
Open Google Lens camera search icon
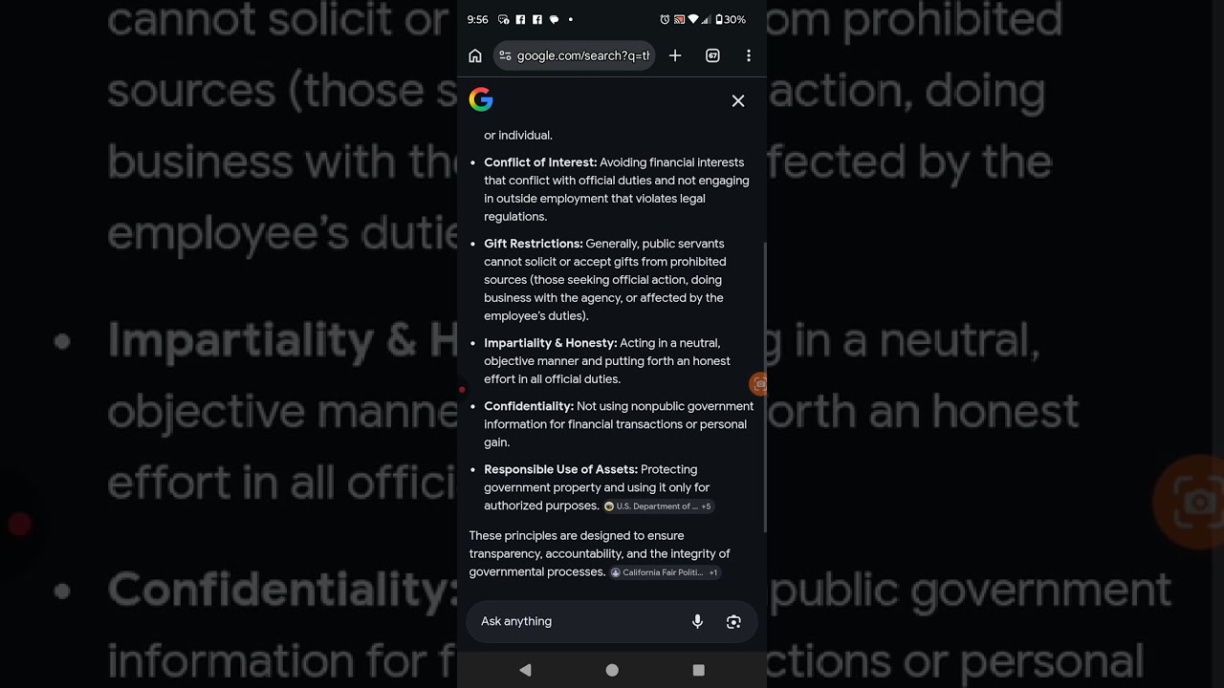coord(733,622)
